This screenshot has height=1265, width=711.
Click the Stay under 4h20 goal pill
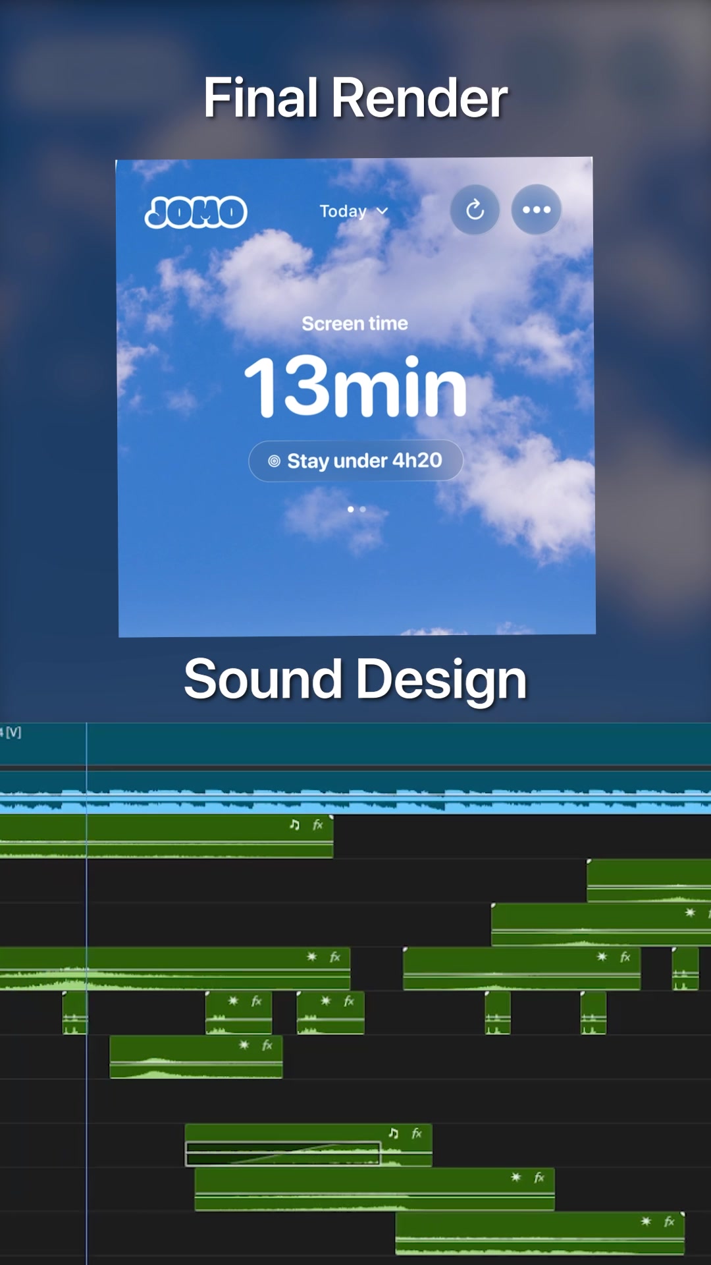coord(355,461)
